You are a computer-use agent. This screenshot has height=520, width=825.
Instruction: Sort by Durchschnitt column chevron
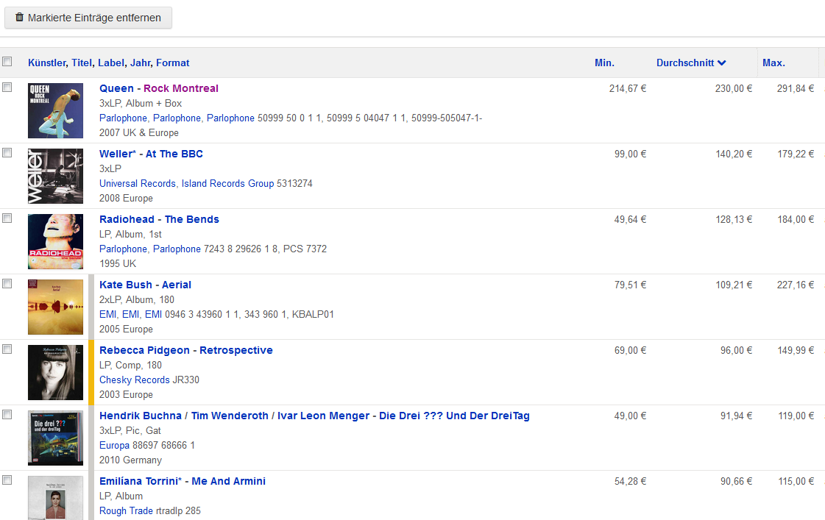[722, 63]
